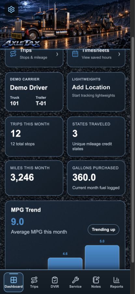Select the Dashboard tab in bottom navigation

pos(14,282)
